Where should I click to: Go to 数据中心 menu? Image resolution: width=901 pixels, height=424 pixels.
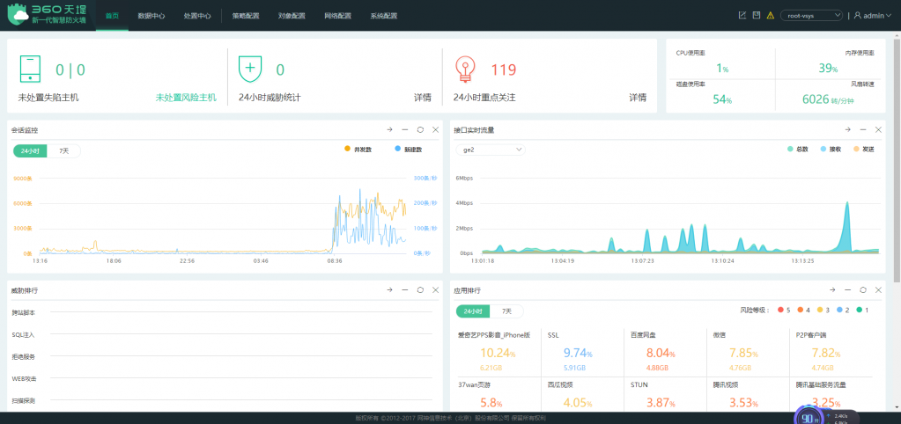coord(151,15)
